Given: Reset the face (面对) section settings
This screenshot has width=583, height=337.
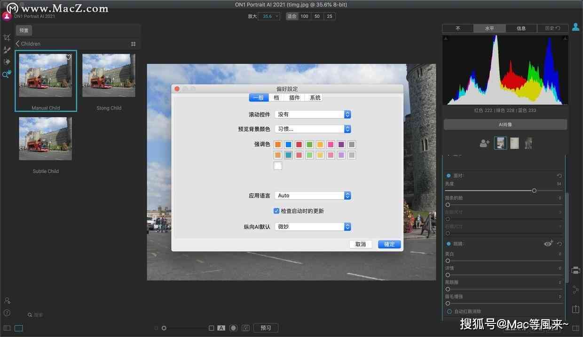Looking at the screenshot, I should tap(559, 176).
